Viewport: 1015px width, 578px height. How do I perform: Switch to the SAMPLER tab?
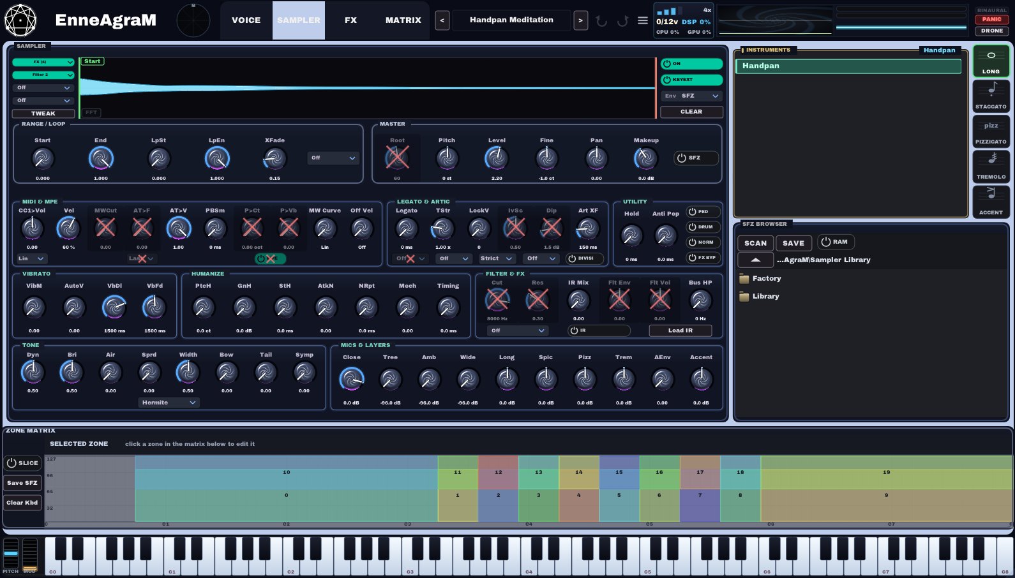click(299, 20)
